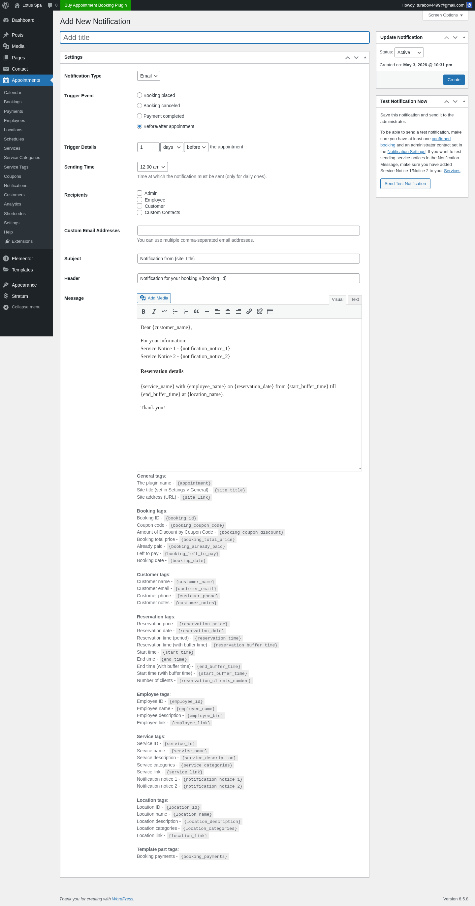Image resolution: width=475 pixels, height=906 pixels.
Task: Open the Notification Settings link
Action: click(x=406, y=152)
